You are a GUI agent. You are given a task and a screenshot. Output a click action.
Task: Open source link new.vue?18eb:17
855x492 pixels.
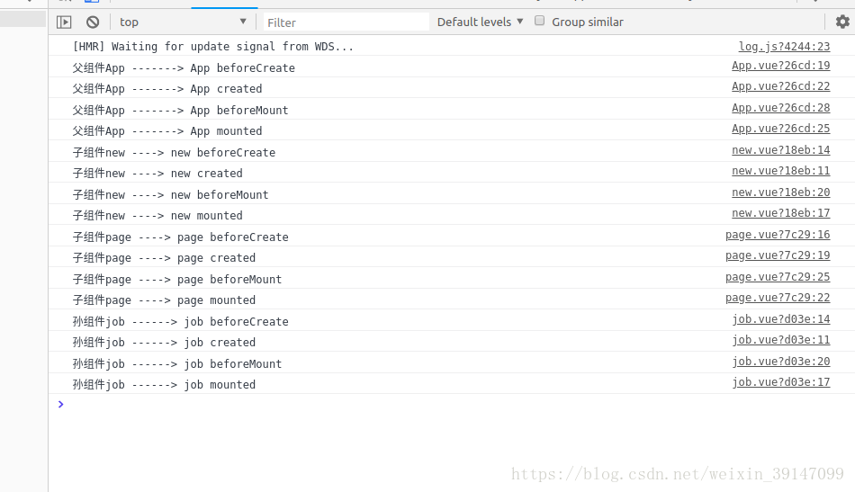(781, 213)
